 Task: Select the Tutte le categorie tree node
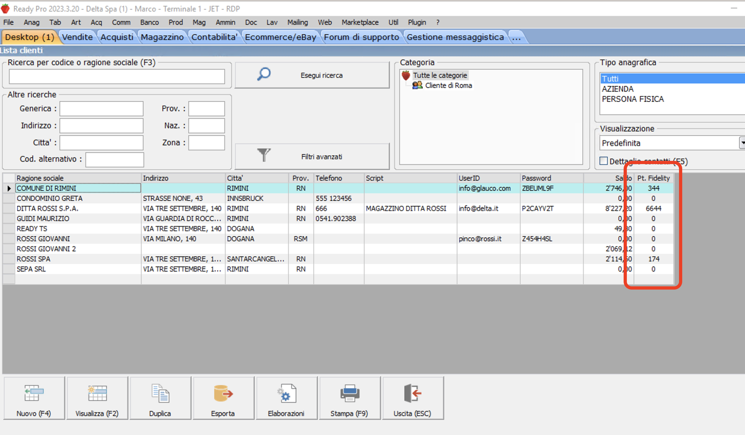click(x=440, y=75)
